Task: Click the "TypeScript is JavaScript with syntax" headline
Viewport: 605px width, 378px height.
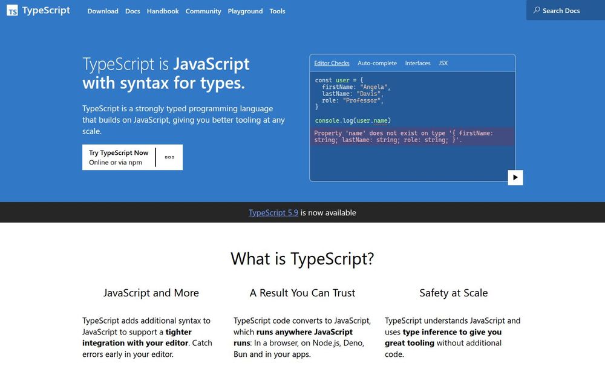Action: point(166,73)
